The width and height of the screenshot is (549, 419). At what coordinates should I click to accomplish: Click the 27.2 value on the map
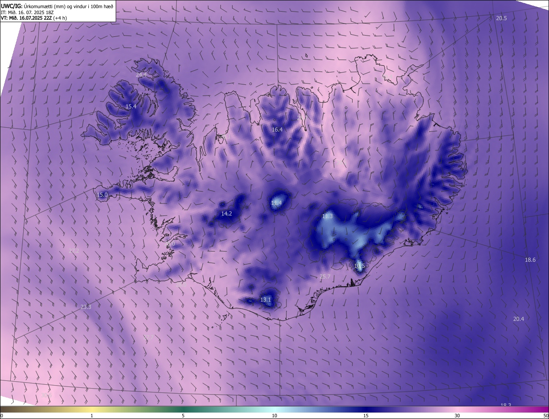[x=74, y=250]
